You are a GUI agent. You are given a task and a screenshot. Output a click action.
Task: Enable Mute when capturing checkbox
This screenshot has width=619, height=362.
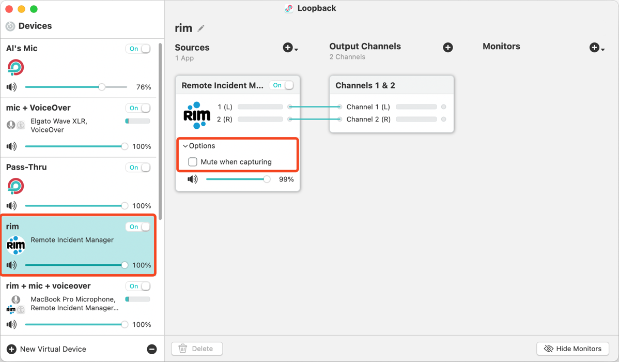point(193,162)
